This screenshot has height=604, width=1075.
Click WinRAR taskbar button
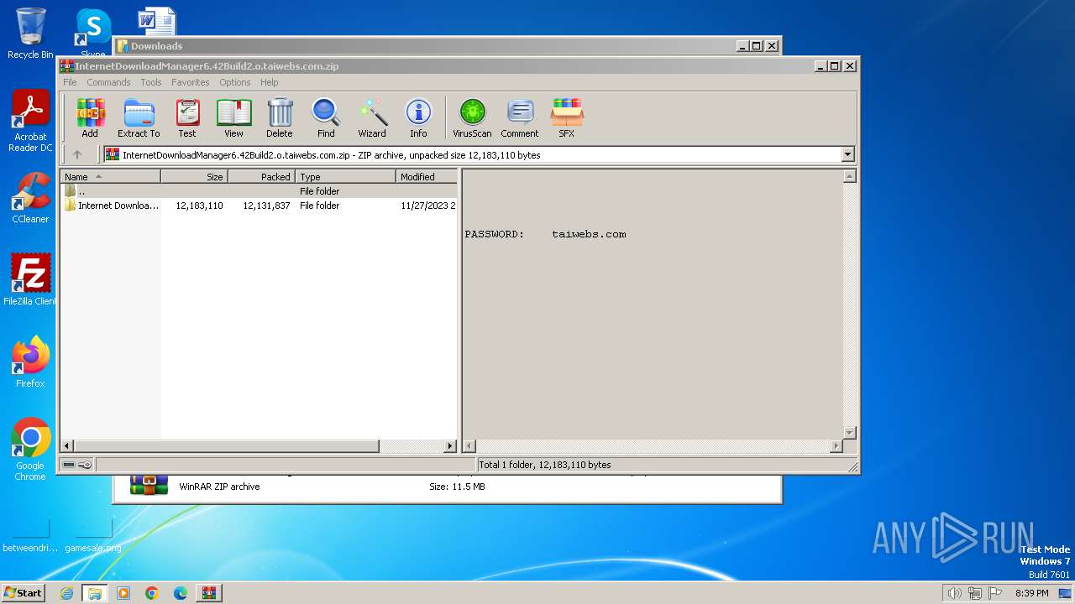[x=209, y=593]
